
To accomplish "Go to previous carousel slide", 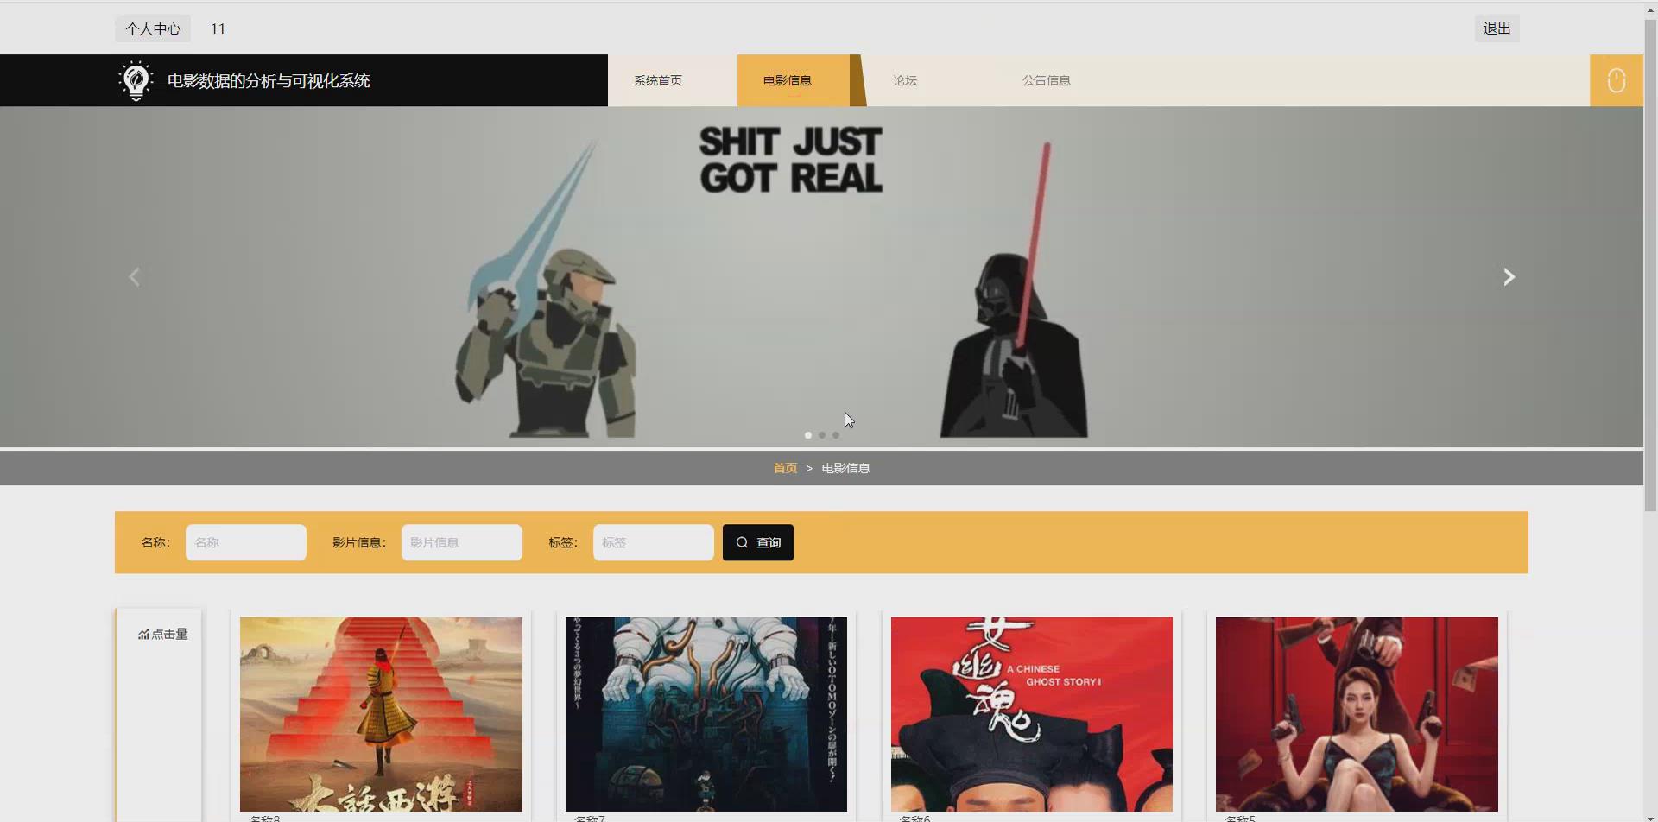I will coord(134,277).
